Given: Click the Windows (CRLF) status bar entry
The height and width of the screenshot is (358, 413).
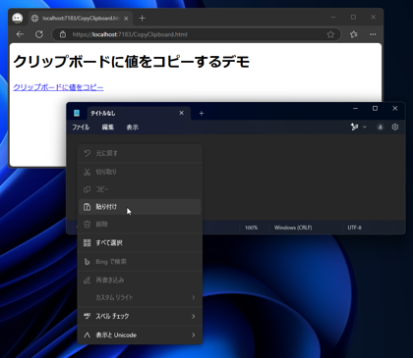Looking at the screenshot, I should point(293,228).
